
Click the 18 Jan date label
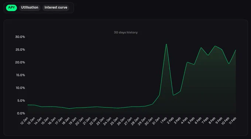coord(66,121)
